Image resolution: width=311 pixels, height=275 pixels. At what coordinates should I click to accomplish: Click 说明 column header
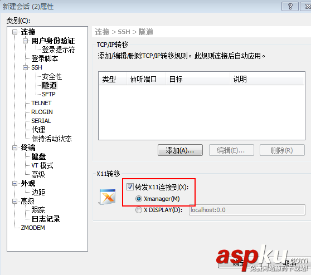click(x=267, y=79)
